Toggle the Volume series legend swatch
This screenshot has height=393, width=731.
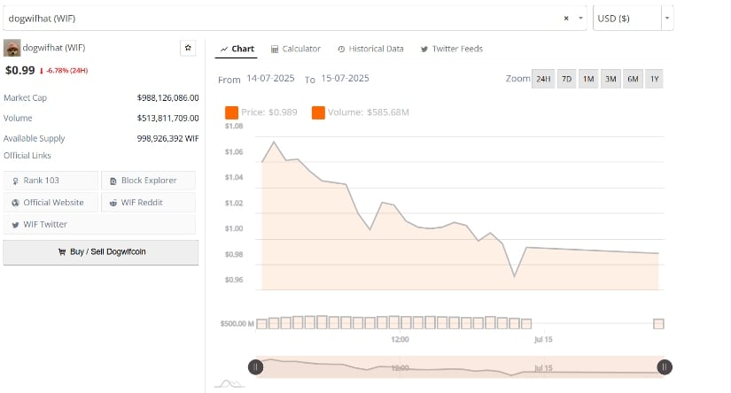318,112
